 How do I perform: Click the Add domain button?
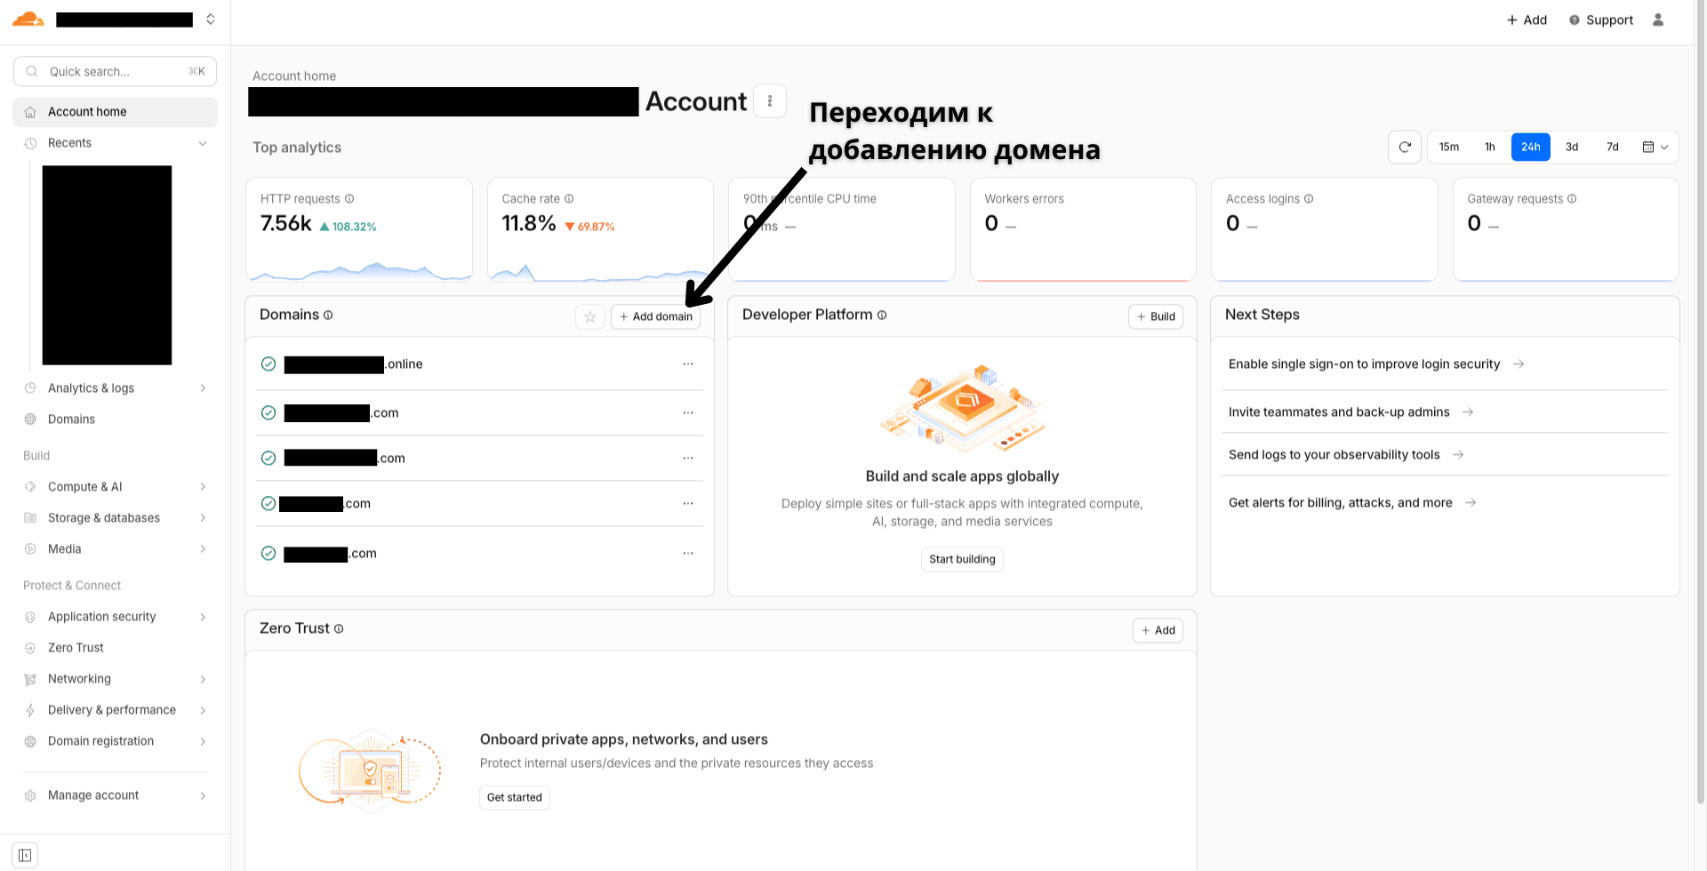pos(655,316)
